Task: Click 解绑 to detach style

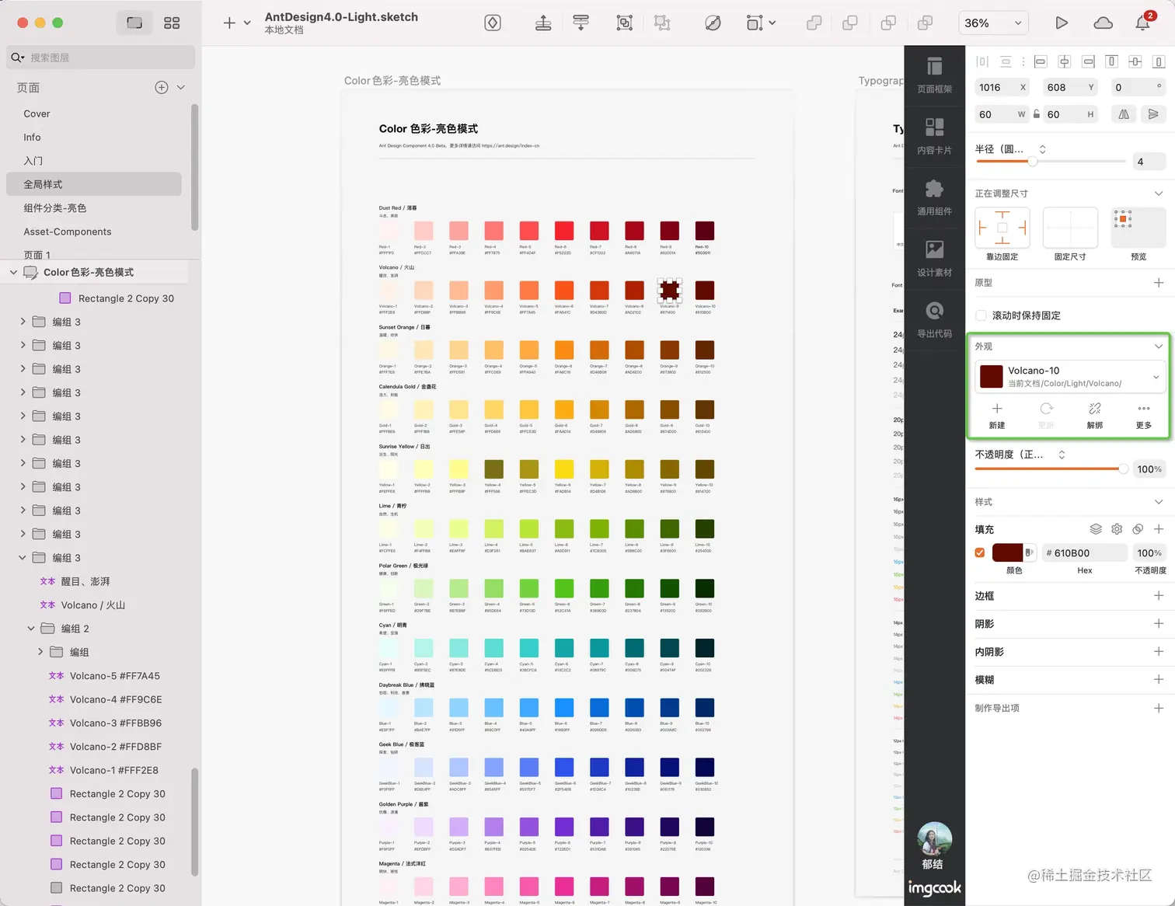Action: point(1095,416)
